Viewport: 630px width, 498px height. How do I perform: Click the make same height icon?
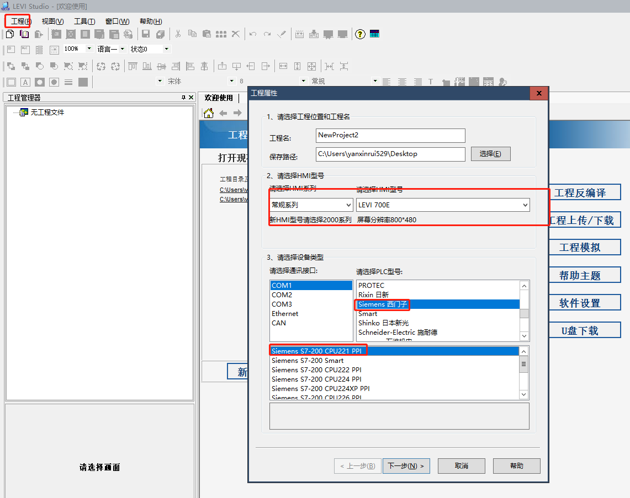297,66
